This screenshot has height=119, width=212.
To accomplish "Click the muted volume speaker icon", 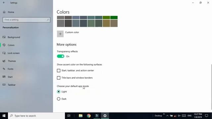I will (x=179, y=116).
